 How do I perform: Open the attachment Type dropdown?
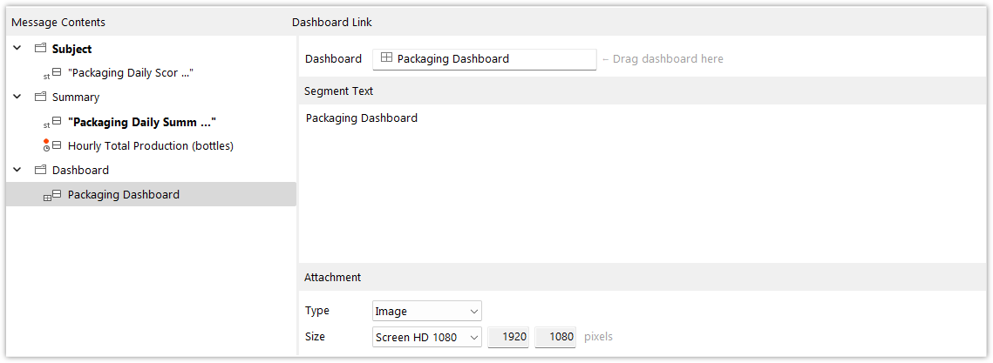(427, 311)
